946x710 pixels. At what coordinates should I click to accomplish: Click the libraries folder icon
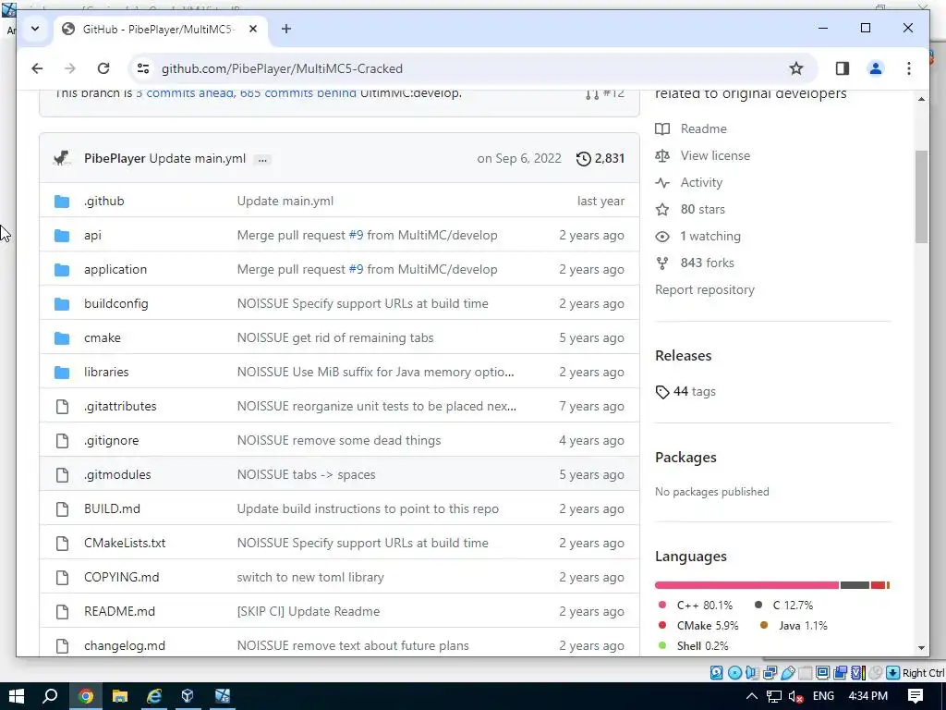[62, 372]
